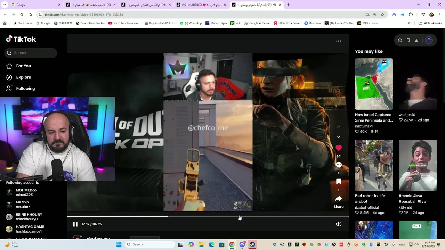Click the install app icon in address bar
Image resolution: width=445 pixels, height=250 pixels.
[367, 15]
